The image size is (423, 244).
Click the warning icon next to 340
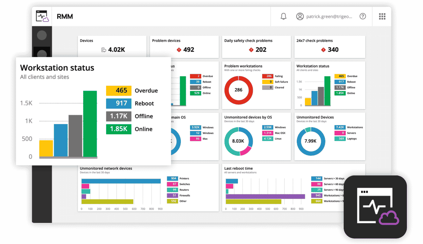click(323, 50)
